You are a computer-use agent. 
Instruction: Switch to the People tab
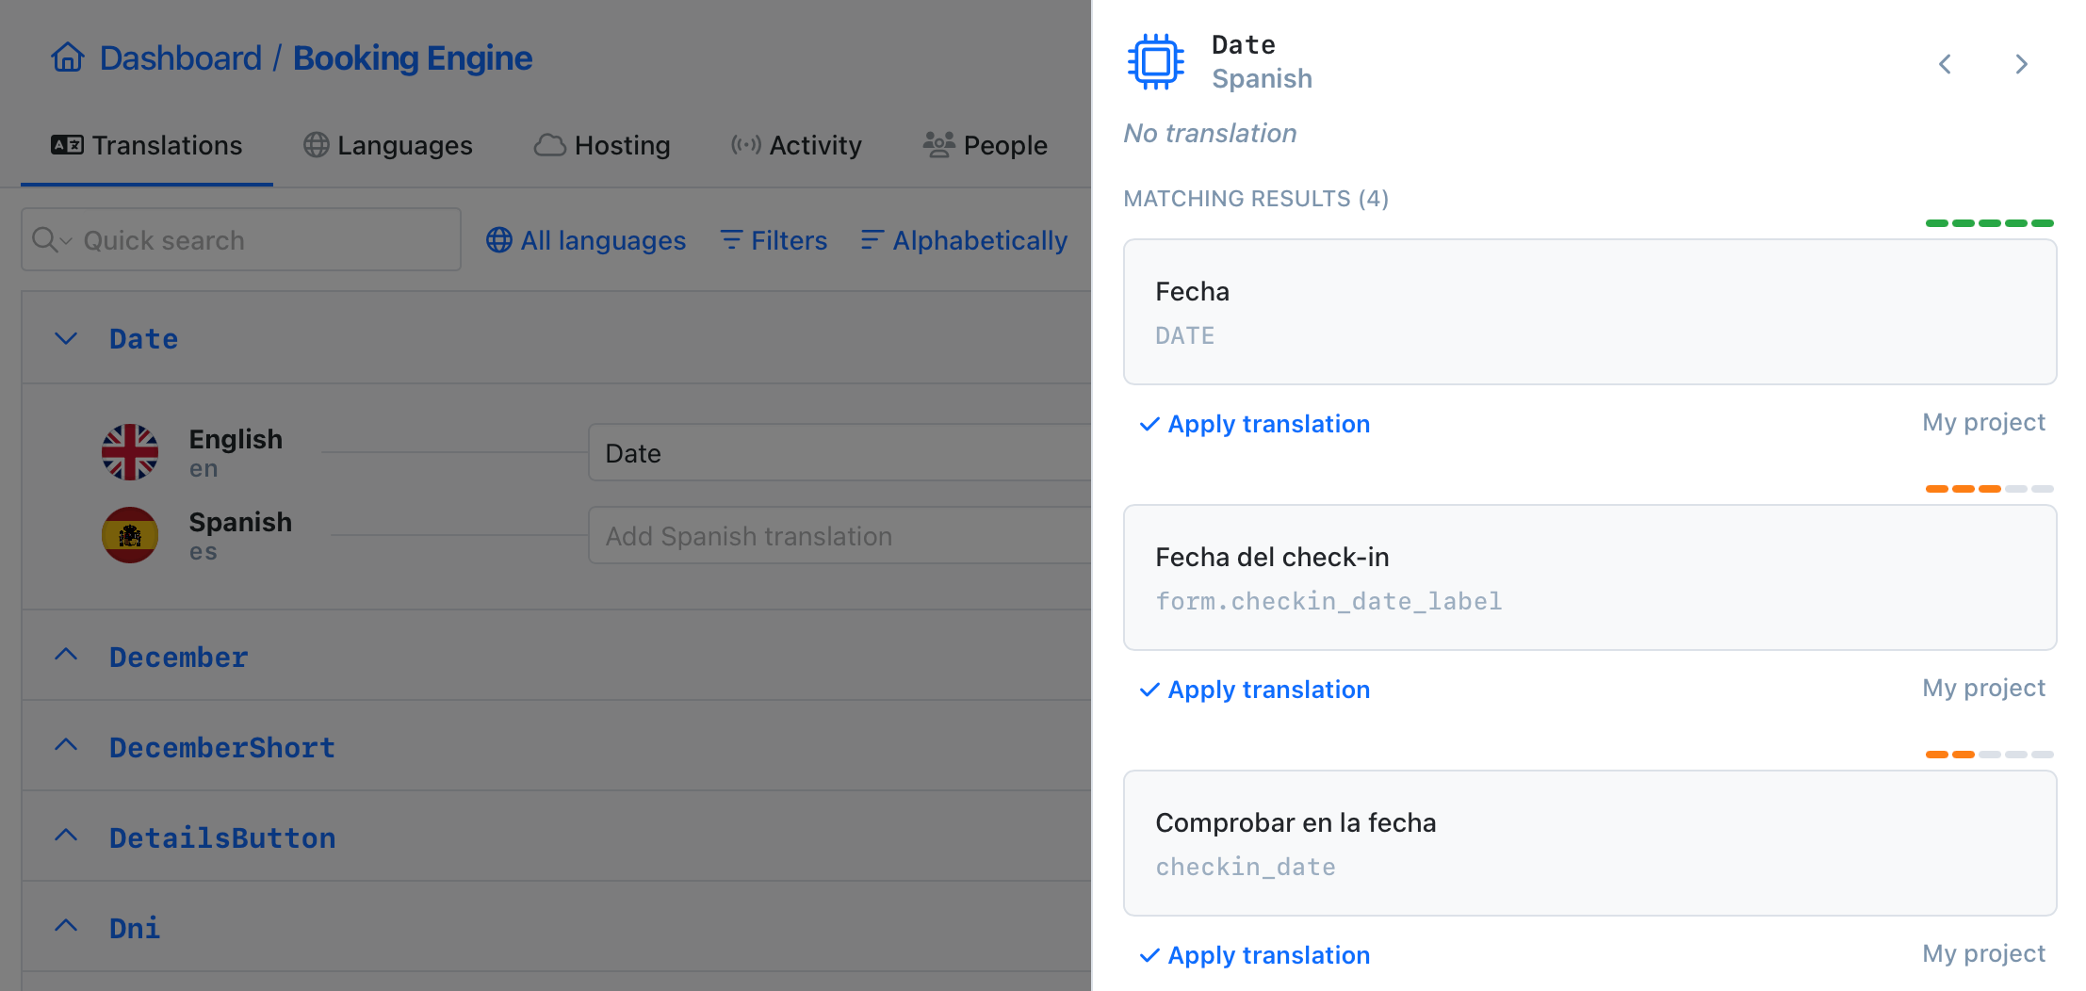985,145
